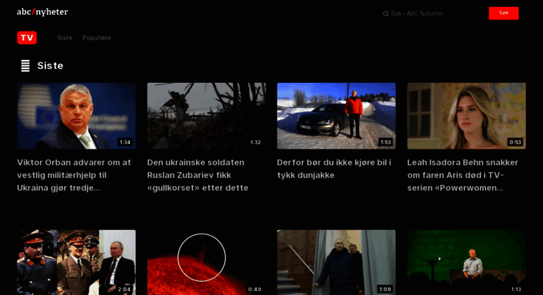Screen dimensions: 543x295
Task: Open headline Derfor bør du ikke kjøre bil
Action: click(x=334, y=169)
